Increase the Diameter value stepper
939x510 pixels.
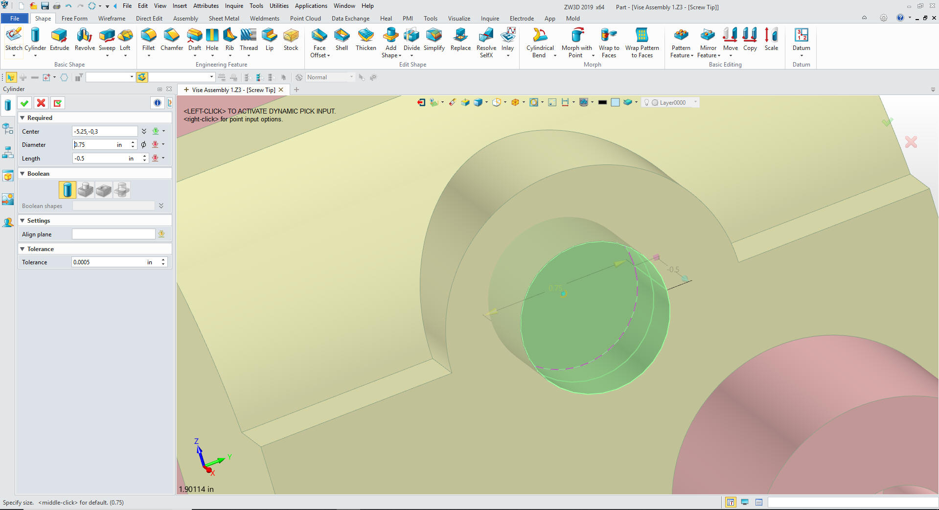coord(133,142)
